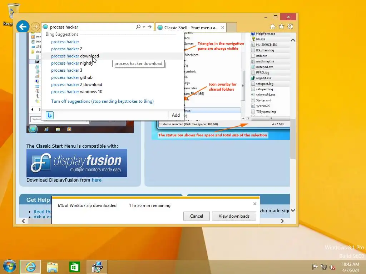
Task: Close the Classic Shell tab
Action: (223, 27)
